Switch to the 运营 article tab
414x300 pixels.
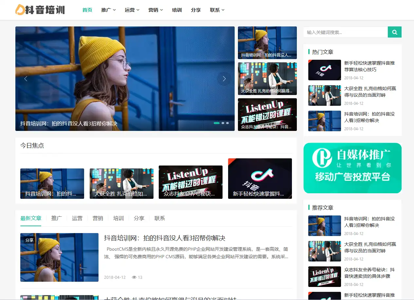point(77,218)
